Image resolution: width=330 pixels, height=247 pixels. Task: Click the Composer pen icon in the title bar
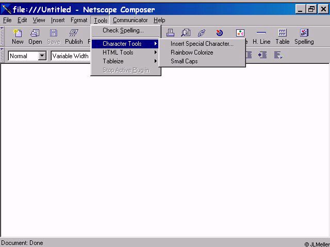tap(6, 9)
